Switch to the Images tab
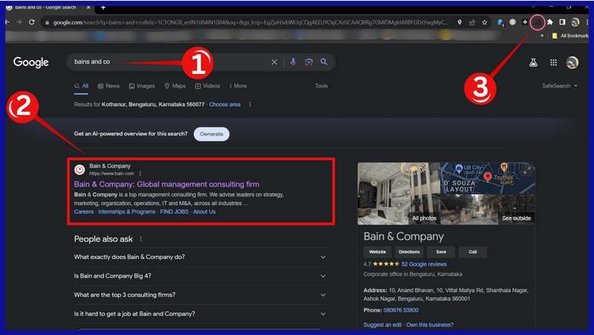Screen dimensions: 594x335 click(142, 86)
